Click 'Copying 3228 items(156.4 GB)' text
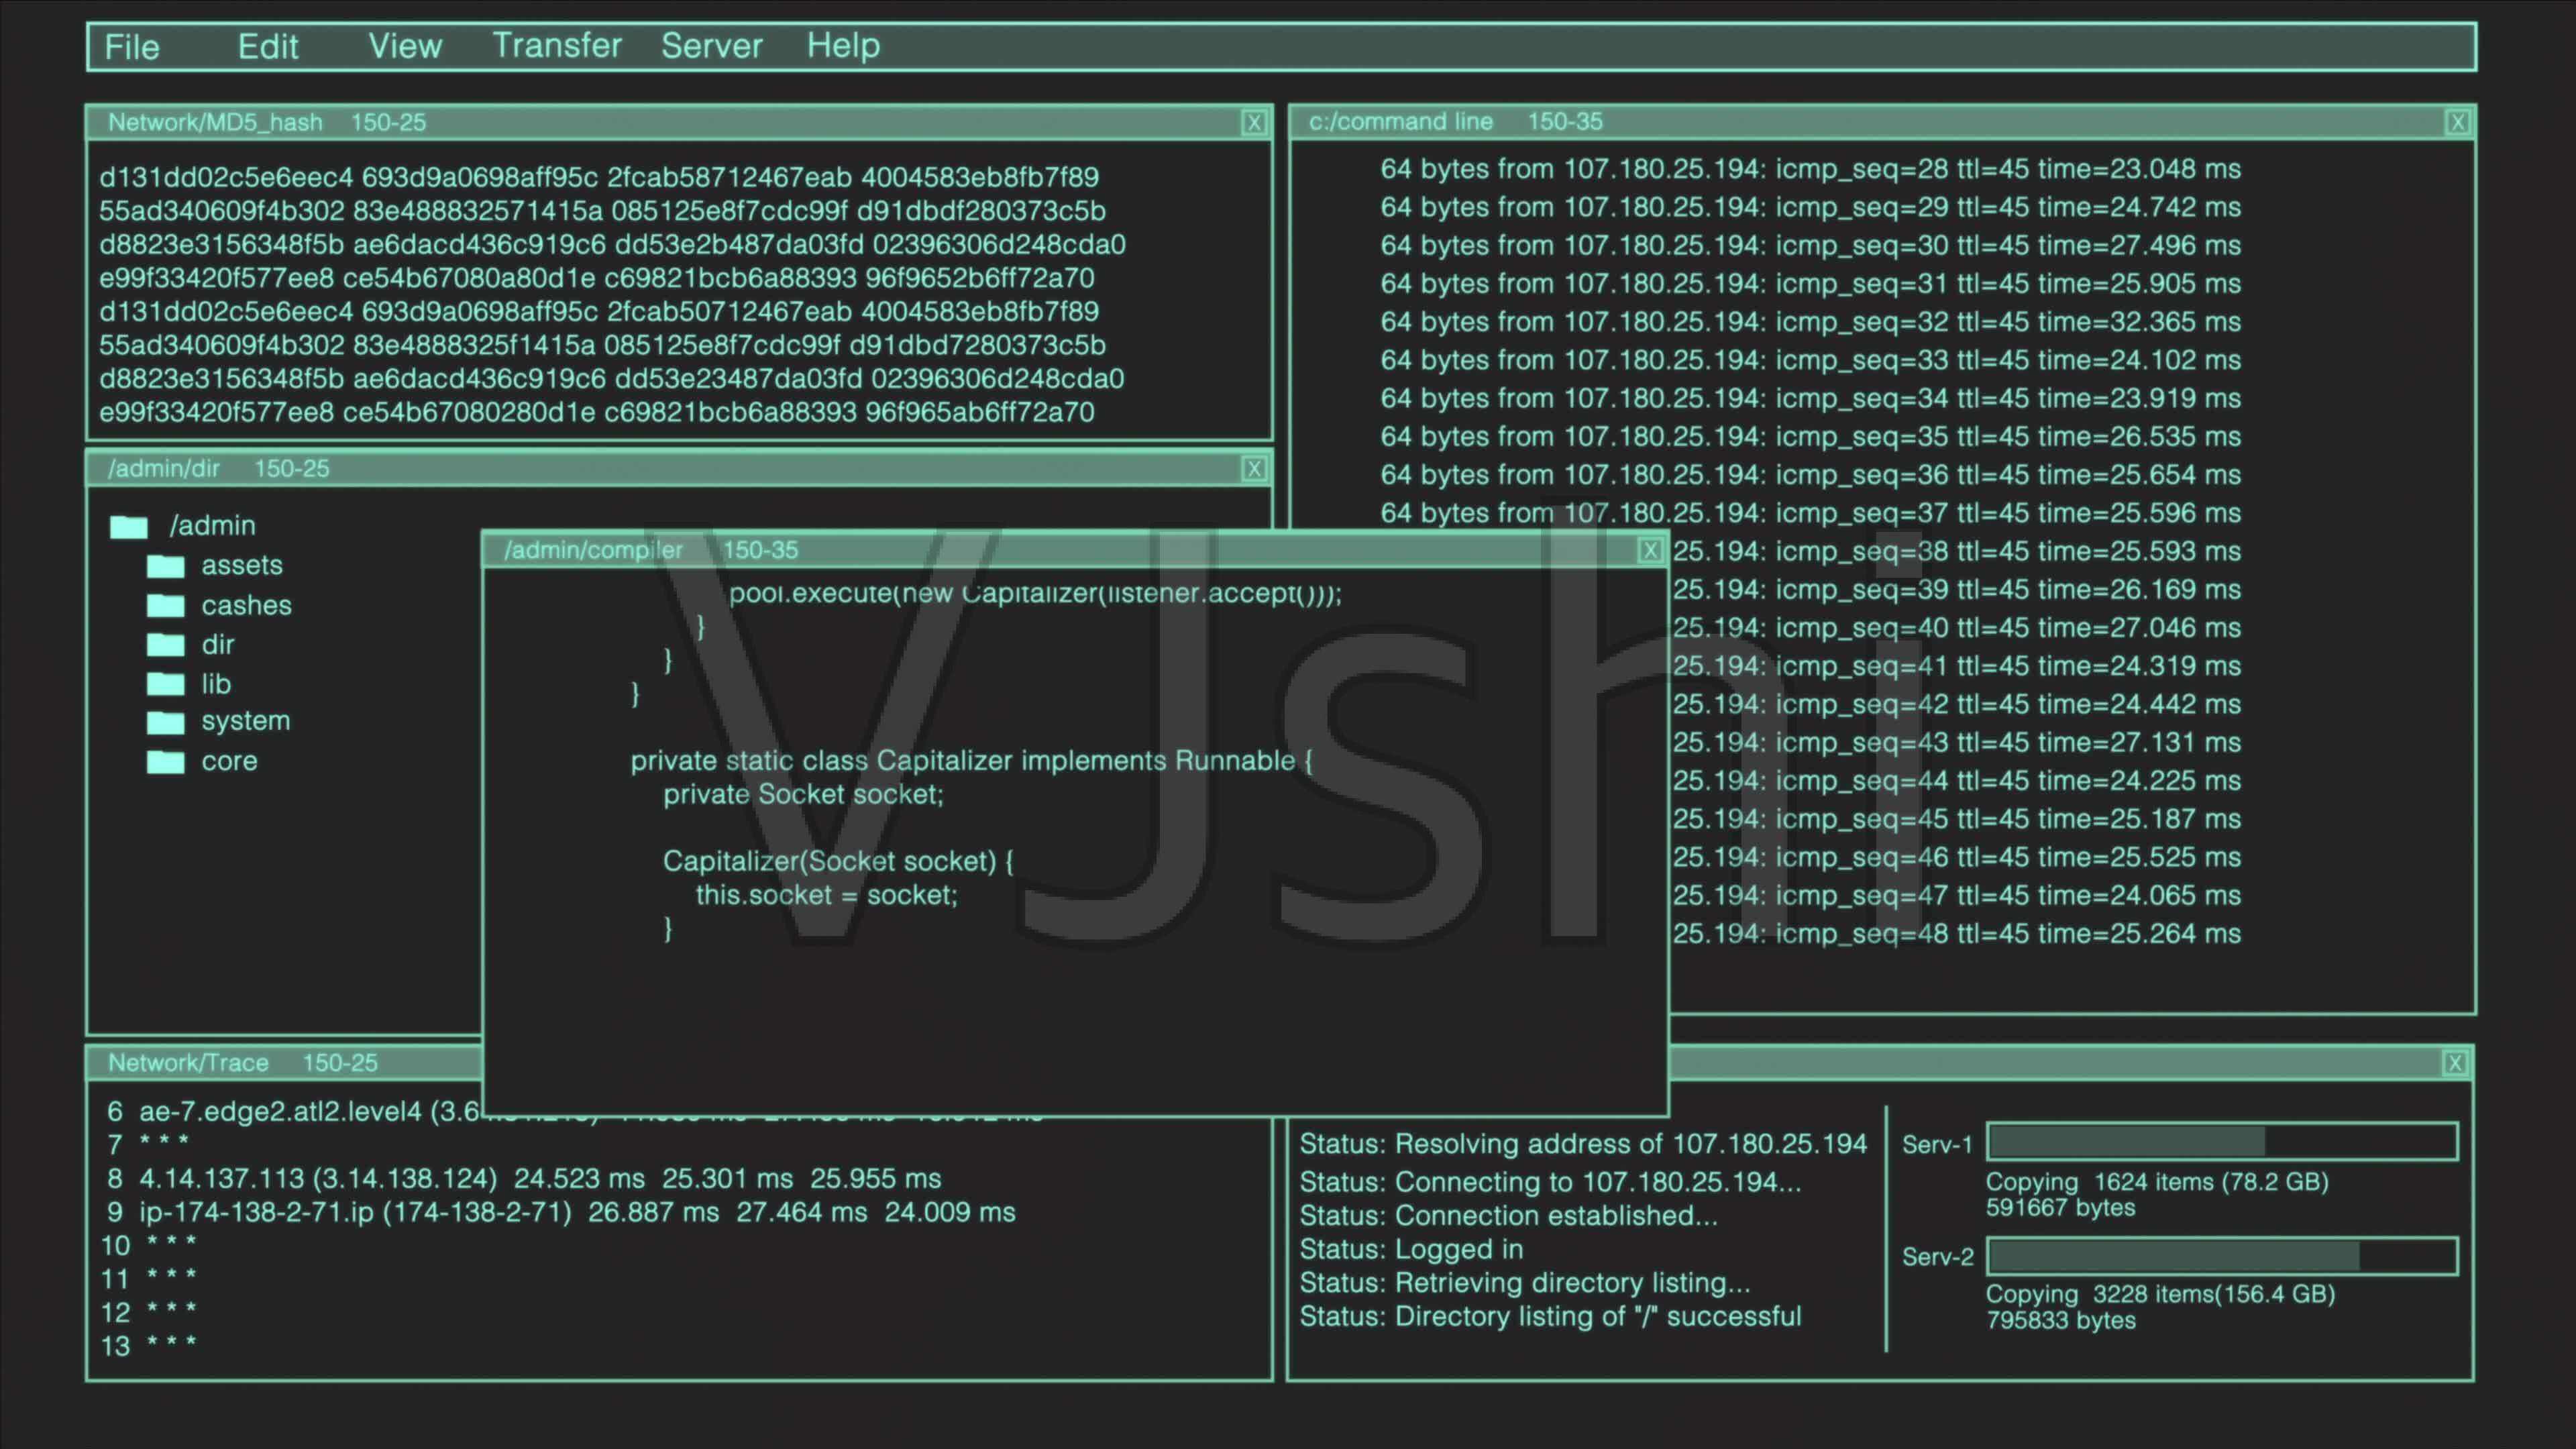Viewport: 2576px width, 1449px height. (2160, 1294)
